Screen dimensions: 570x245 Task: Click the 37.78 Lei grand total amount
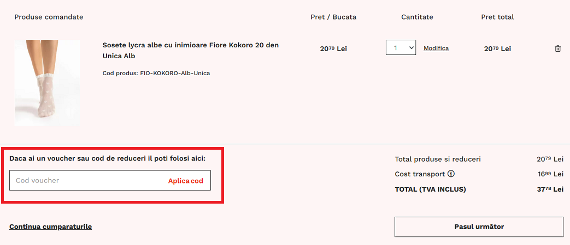tap(550, 189)
